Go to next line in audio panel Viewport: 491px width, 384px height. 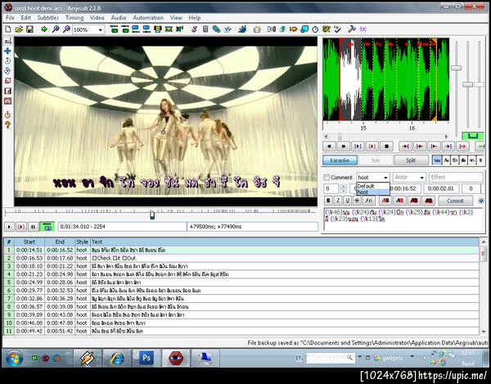tap(343, 146)
